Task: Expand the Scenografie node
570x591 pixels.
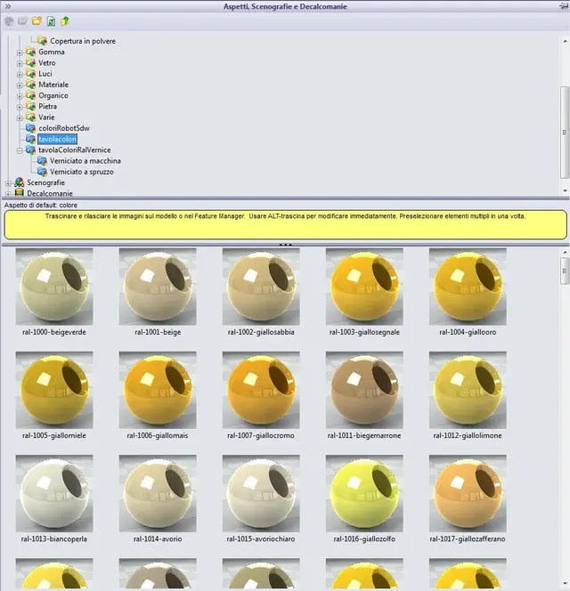Action: coord(8,183)
